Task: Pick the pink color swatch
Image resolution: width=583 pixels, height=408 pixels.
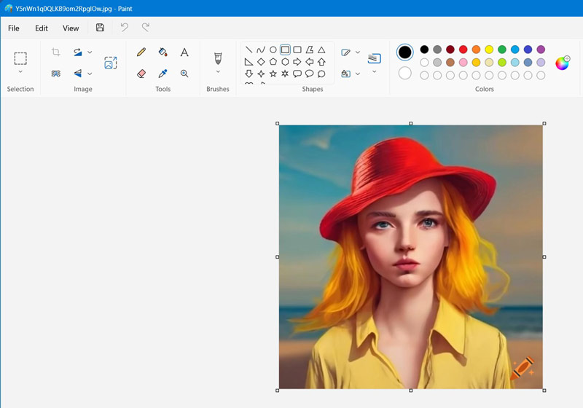Action: pyautogui.click(x=463, y=63)
